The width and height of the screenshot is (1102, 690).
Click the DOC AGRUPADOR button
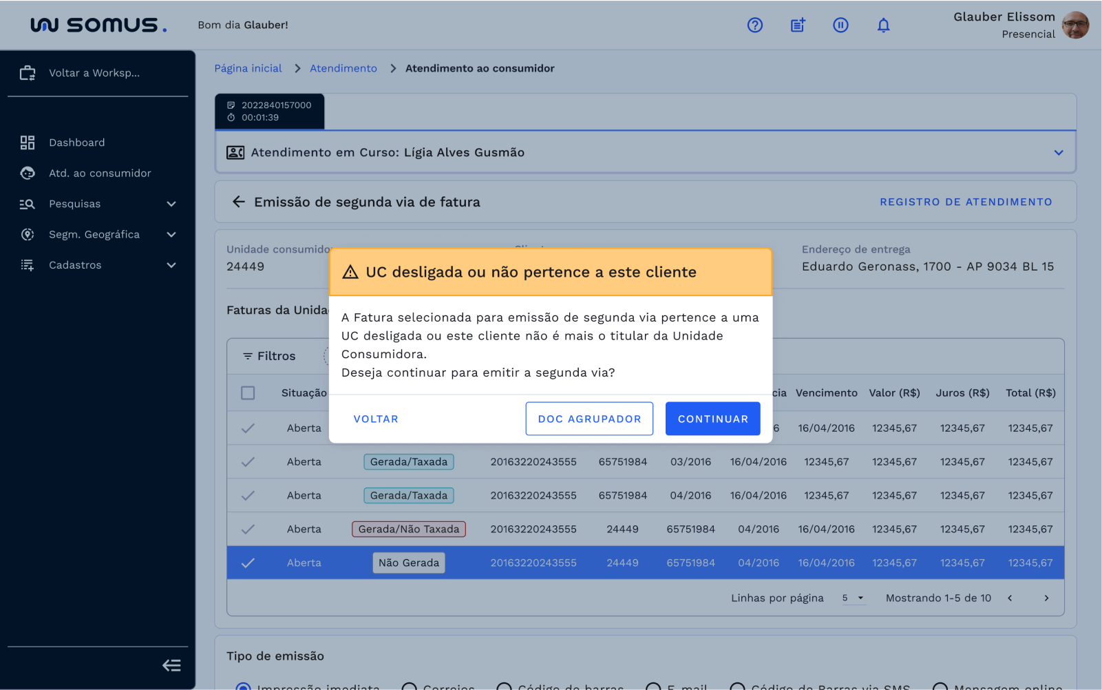[589, 419]
